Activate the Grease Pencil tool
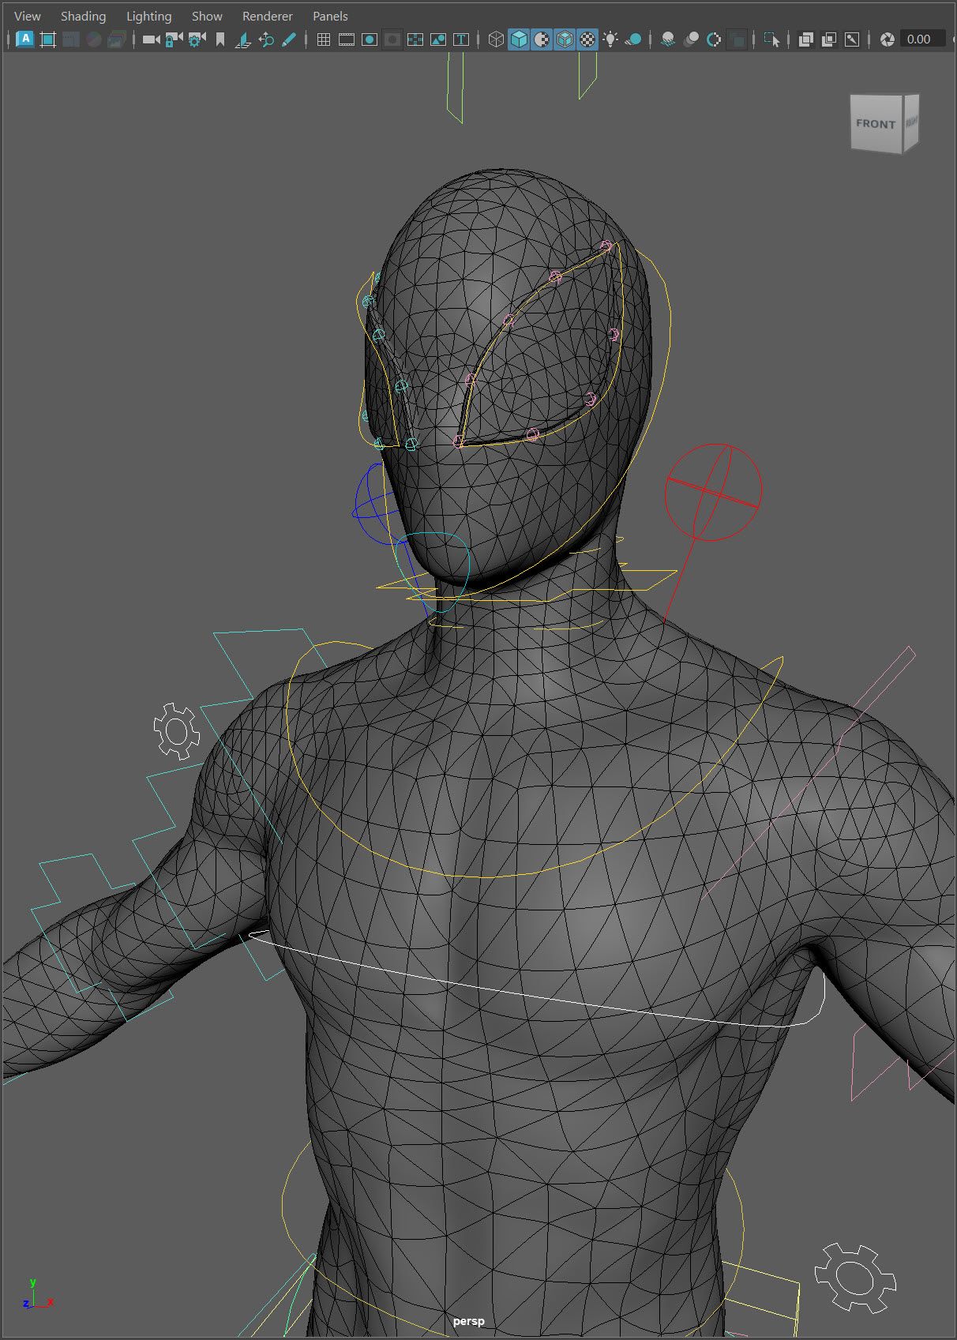The image size is (957, 1340). (289, 39)
